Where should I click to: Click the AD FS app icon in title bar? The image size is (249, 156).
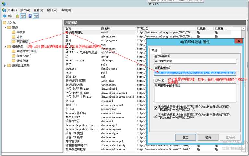[4, 4]
